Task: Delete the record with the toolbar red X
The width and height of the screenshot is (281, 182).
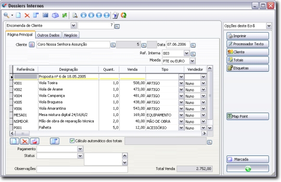Action: [x=27, y=15]
